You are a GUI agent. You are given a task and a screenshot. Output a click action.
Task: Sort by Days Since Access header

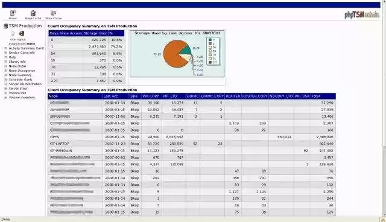tap(66, 33)
